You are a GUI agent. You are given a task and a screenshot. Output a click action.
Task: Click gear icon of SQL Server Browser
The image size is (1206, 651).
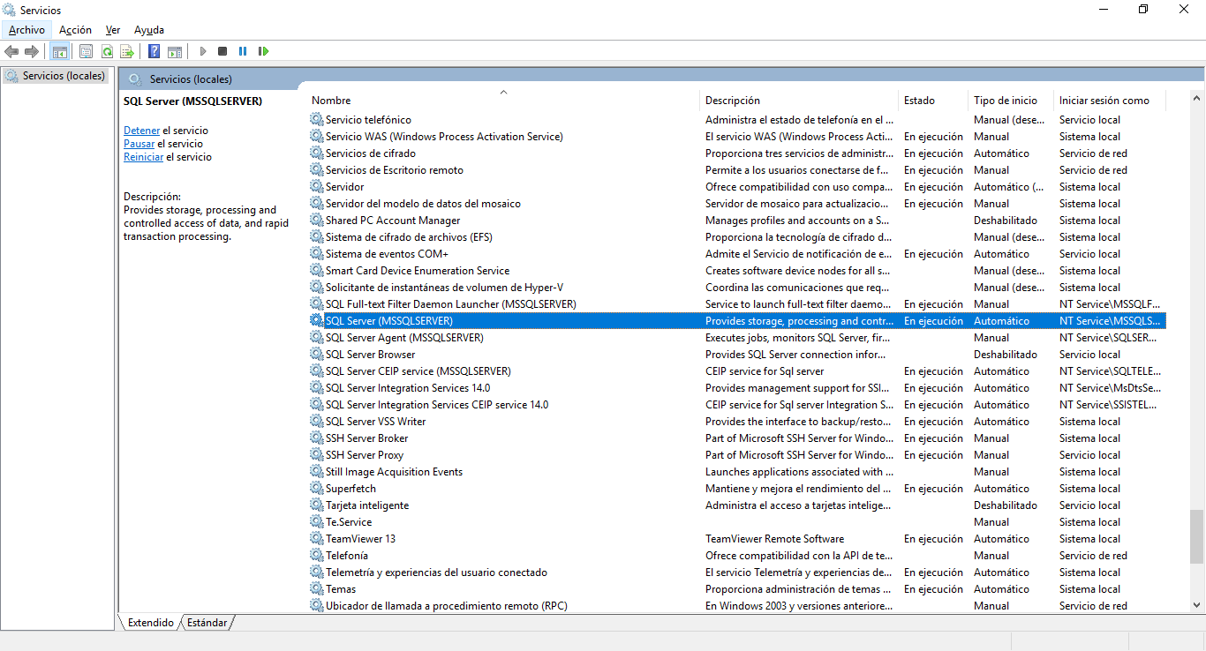[317, 355]
